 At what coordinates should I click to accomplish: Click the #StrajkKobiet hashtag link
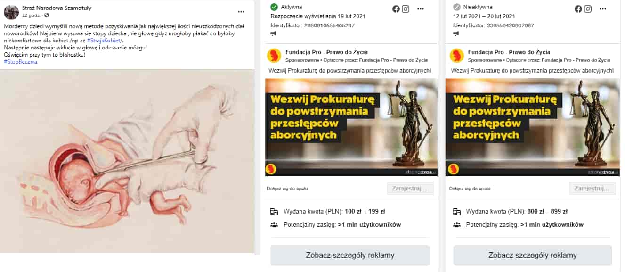pyautogui.click(x=104, y=41)
